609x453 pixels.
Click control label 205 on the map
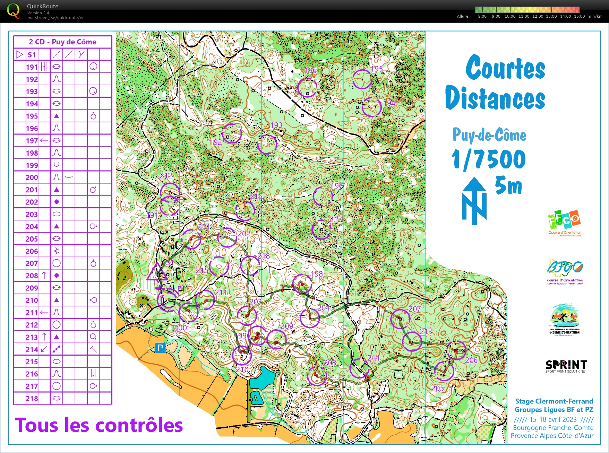tap(437, 388)
